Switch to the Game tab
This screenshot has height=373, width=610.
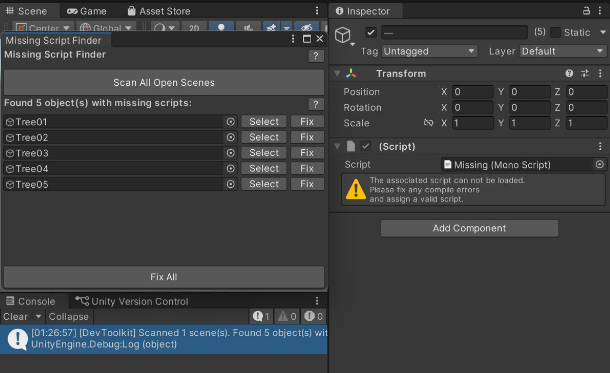click(87, 11)
